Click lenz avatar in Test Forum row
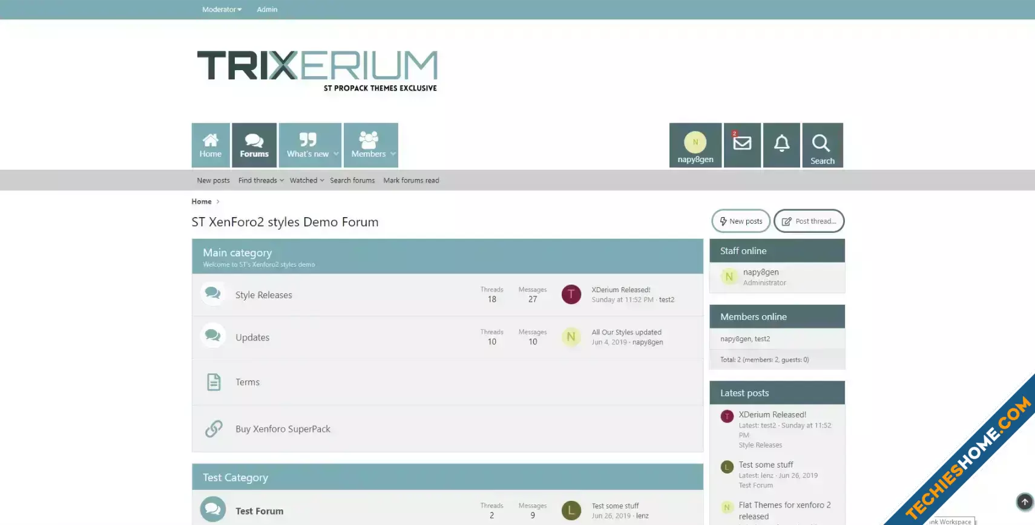The image size is (1035, 525). pos(571,510)
